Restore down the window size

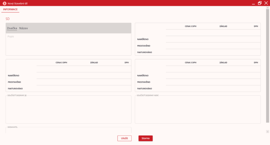click(260, 3)
